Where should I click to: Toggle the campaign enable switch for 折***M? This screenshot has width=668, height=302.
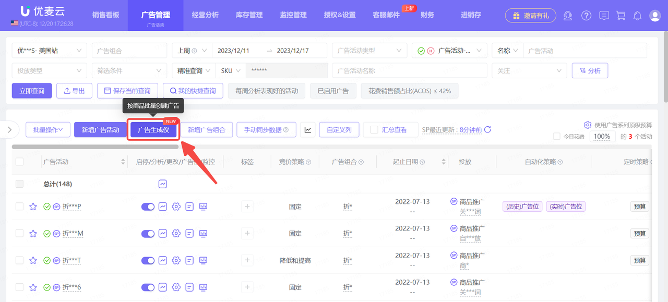point(148,233)
